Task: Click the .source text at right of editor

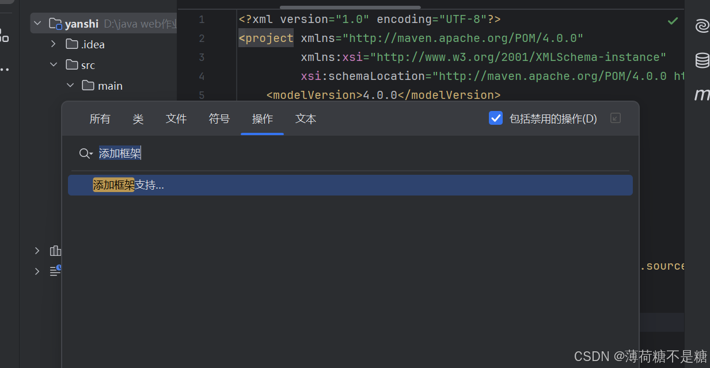Action: [x=663, y=266]
